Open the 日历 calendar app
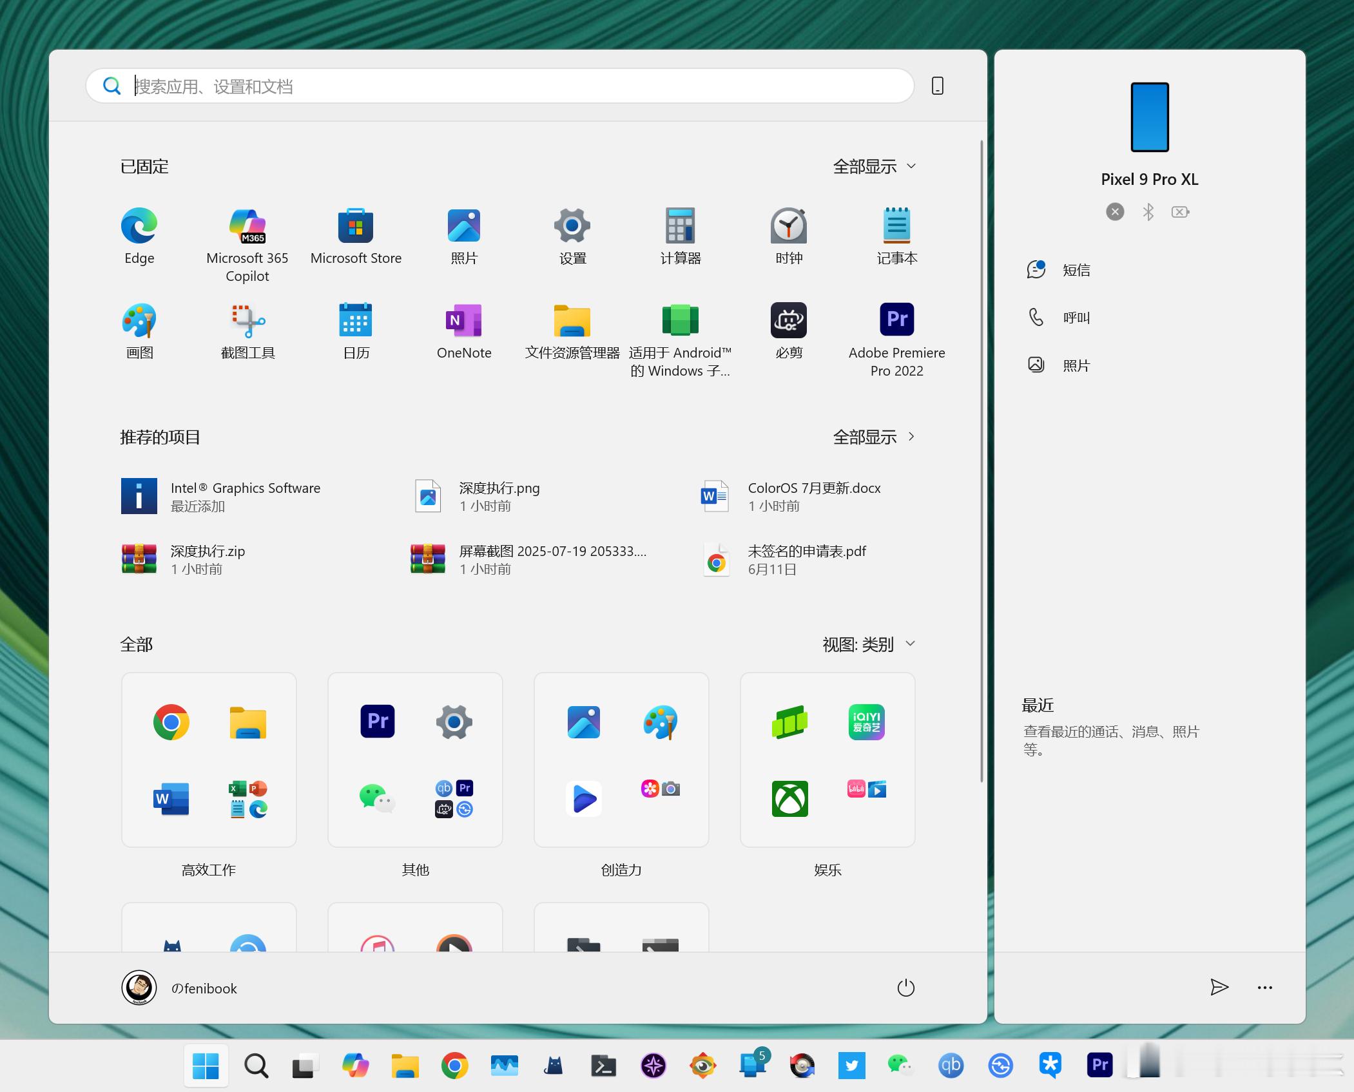The width and height of the screenshot is (1354, 1092). (356, 331)
